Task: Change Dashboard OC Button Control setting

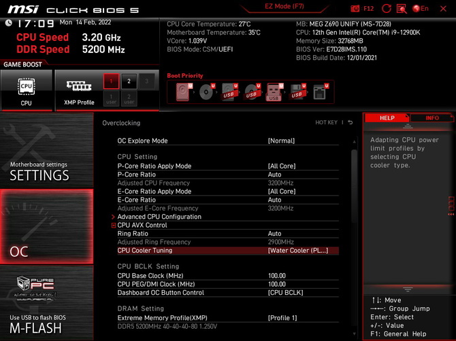Action: pyautogui.click(x=228, y=293)
